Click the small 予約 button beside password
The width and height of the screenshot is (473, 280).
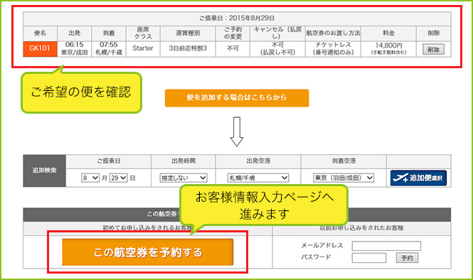(x=407, y=258)
